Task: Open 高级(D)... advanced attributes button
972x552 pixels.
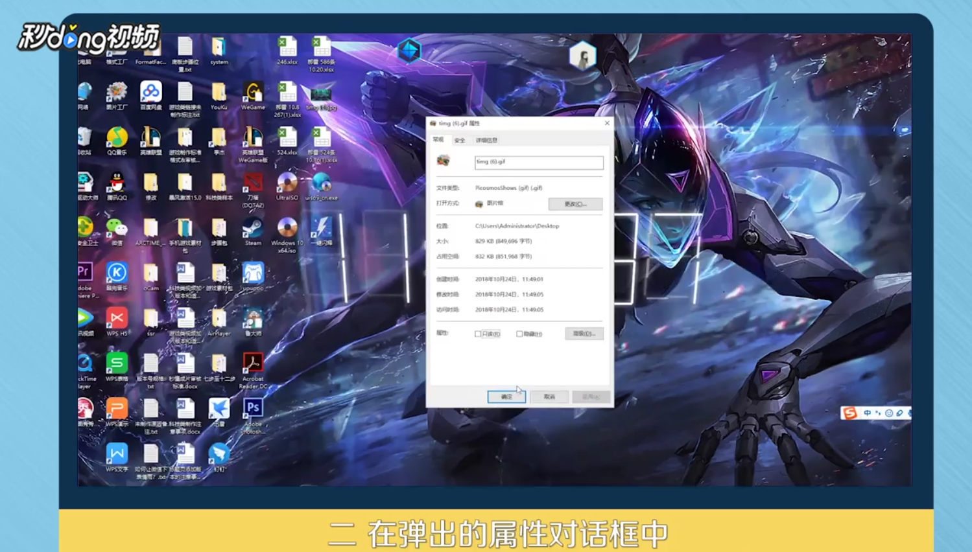Action: tap(584, 334)
